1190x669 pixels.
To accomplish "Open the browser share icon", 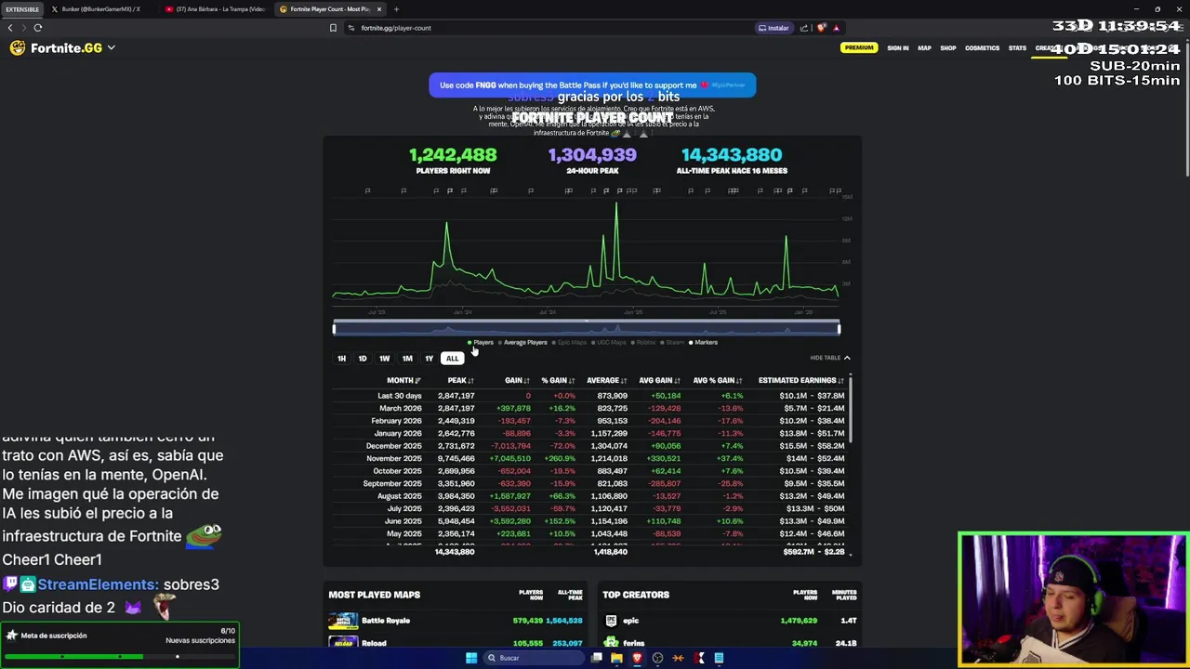I will coord(804,28).
